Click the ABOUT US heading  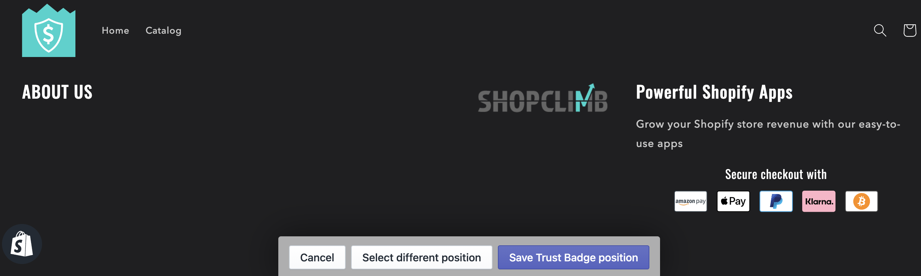coord(57,92)
